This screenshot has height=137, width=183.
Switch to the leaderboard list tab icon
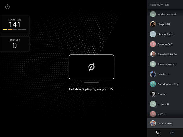coord(172,133)
